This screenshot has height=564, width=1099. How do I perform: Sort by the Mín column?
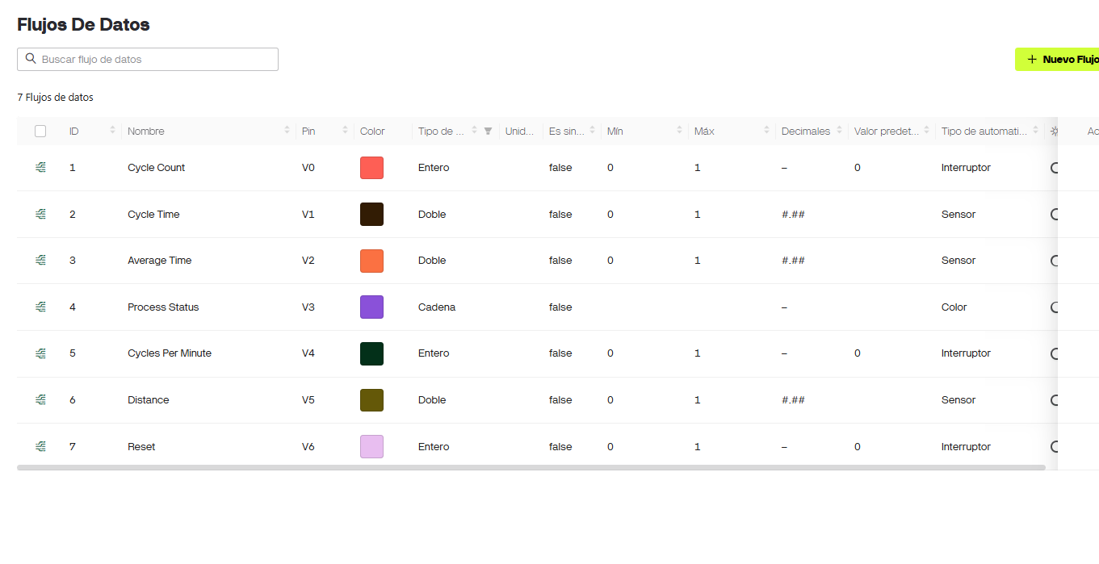679,131
